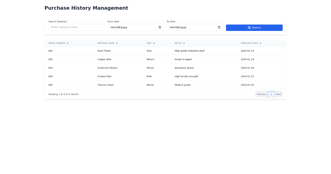
Task: Click the Next pagination button
Action: (x=278, y=94)
